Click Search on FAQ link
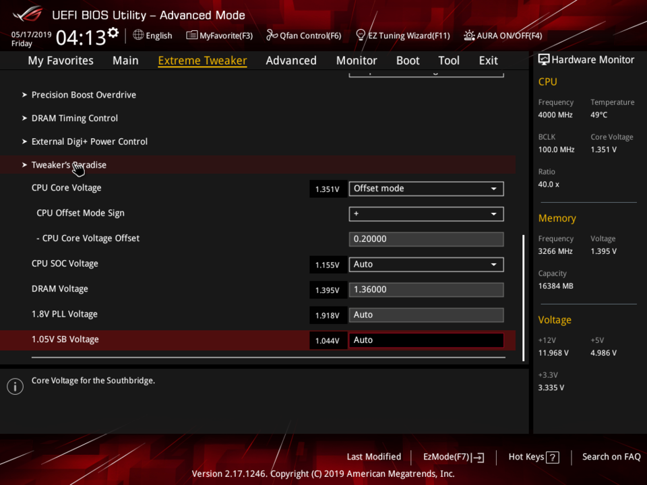The image size is (647, 485). coord(611,457)
